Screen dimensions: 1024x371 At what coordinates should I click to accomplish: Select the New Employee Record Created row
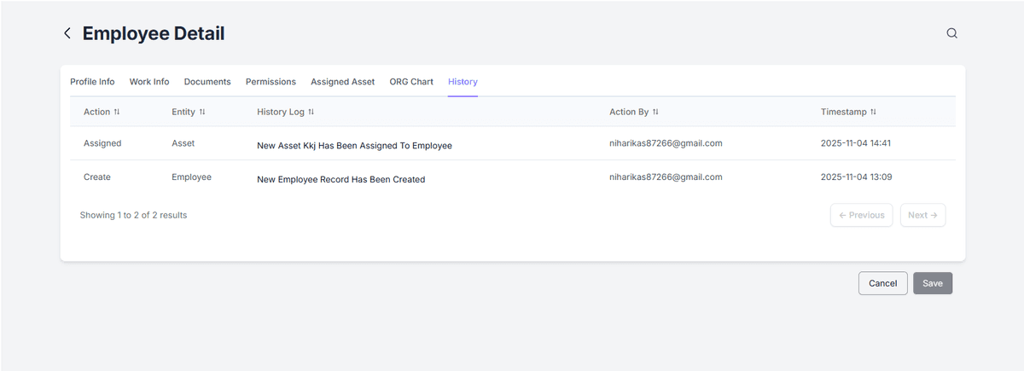340,179
